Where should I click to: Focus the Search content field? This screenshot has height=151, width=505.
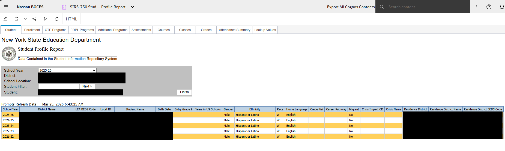click(x=423, y=7)
